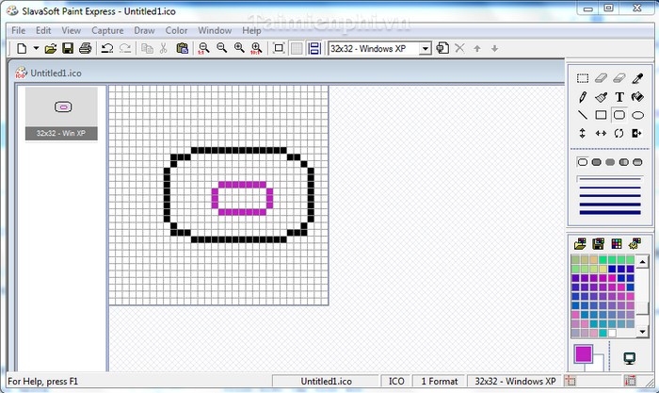Choose the Ellipse shape tool
Screen dimensions: 659x393
[x=637, y=115]
